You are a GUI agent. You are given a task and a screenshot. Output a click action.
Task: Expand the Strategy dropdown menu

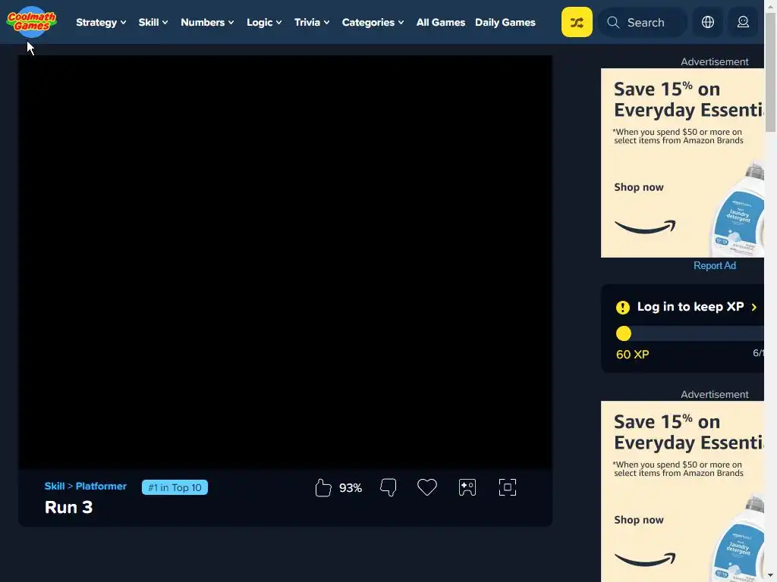(101, 22)
